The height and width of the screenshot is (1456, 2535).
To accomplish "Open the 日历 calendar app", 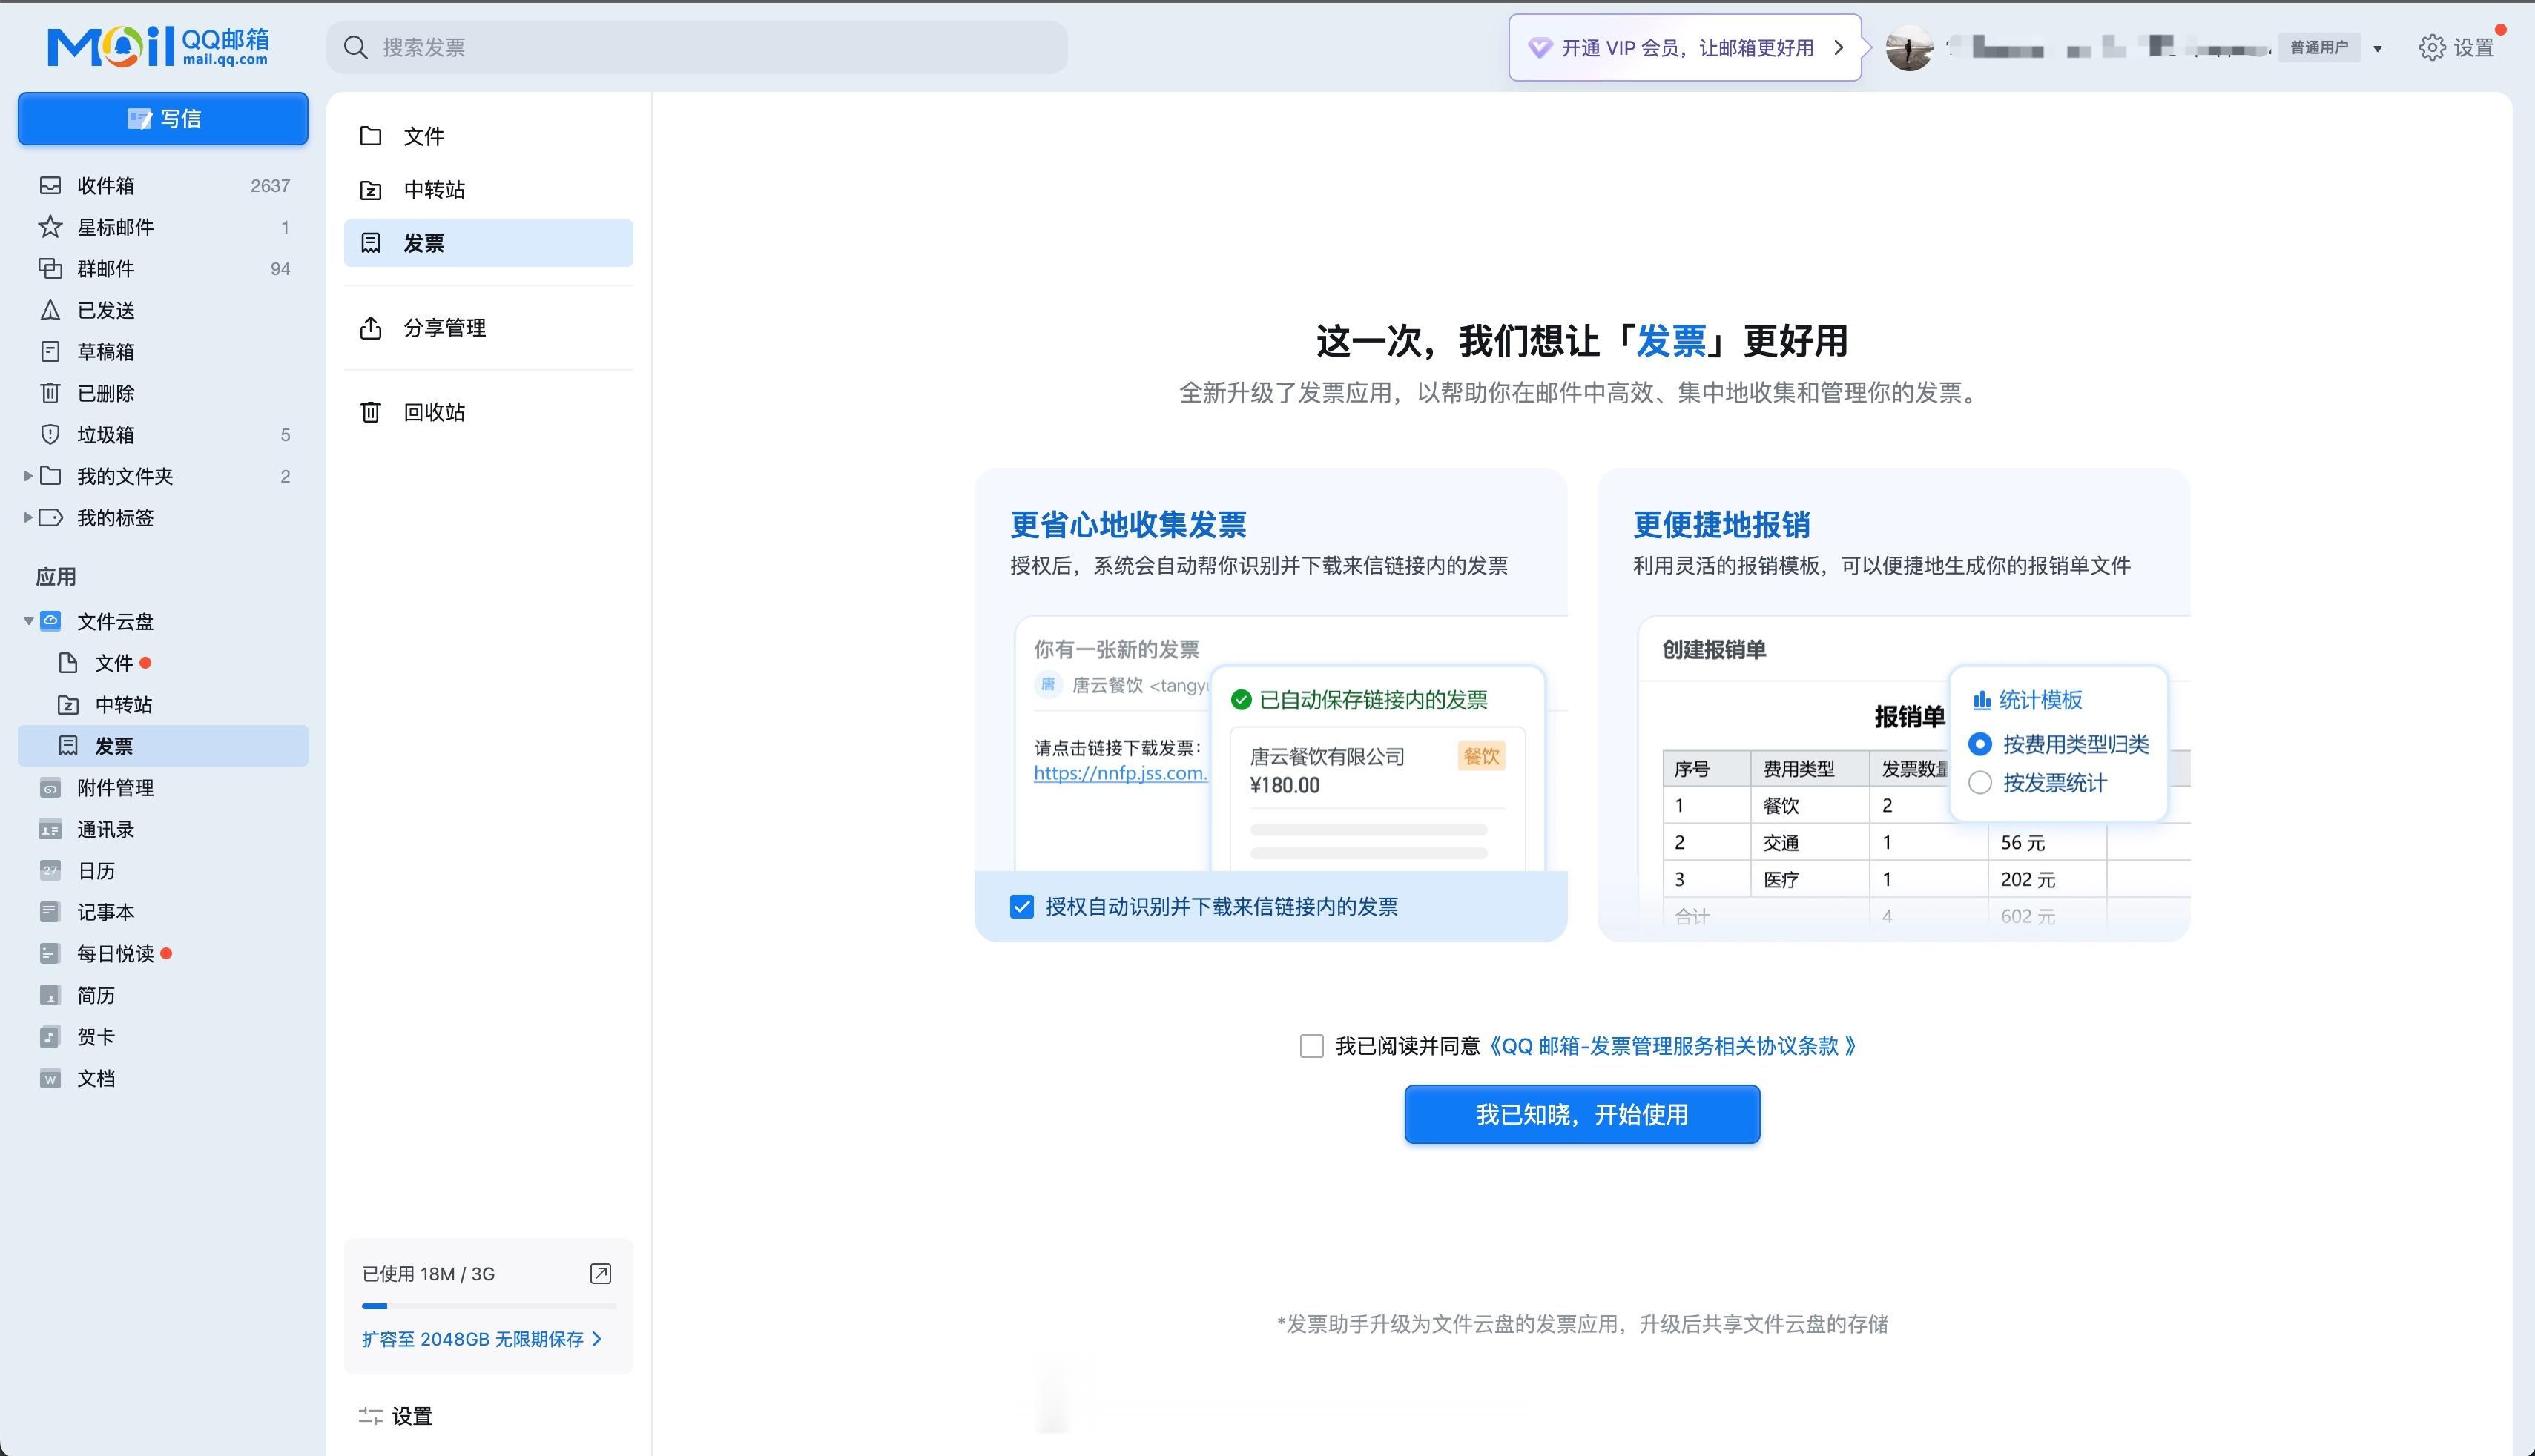I will click(96, 871).
